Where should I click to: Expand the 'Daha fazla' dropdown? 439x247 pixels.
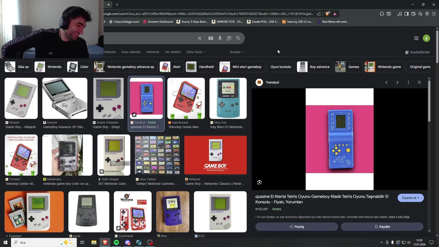(195, 52)
